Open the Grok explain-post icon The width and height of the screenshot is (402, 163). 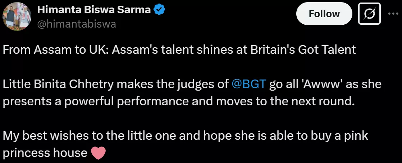[370, 14]
